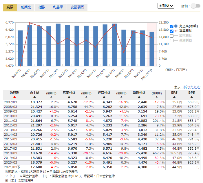Image resolution: width=203 pixels, height=183 pixels.
Task: Uncheck the 営業利益 line series checkbox
Action: (172, 31)
